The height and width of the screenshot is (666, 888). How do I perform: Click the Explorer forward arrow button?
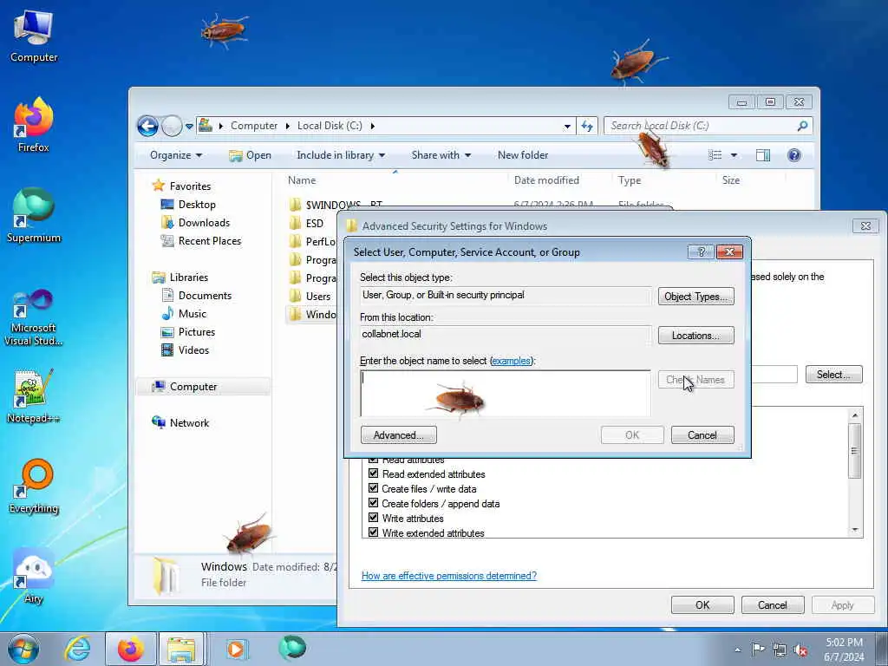[172, 126]
